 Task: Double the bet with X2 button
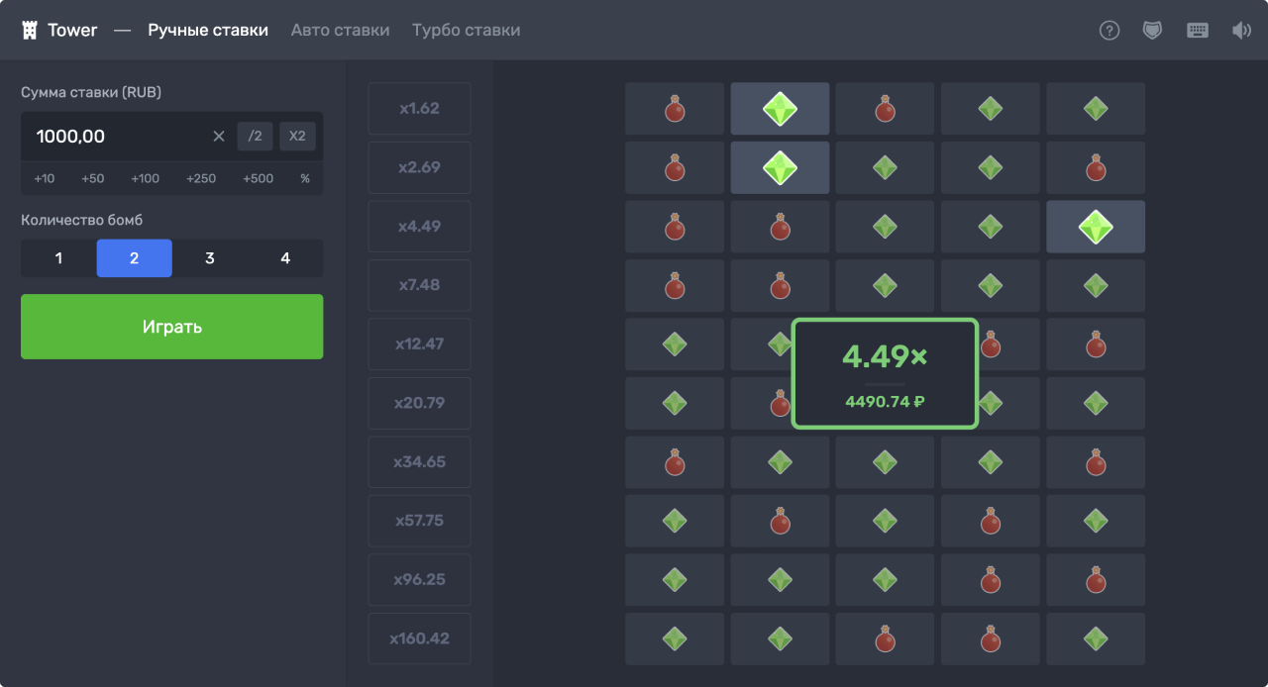point(297,137)
